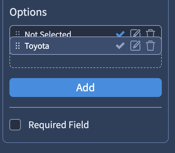Click the Add button

pos(86,88)
